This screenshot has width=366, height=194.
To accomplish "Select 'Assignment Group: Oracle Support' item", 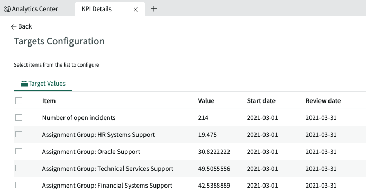I will pos(91,152).
